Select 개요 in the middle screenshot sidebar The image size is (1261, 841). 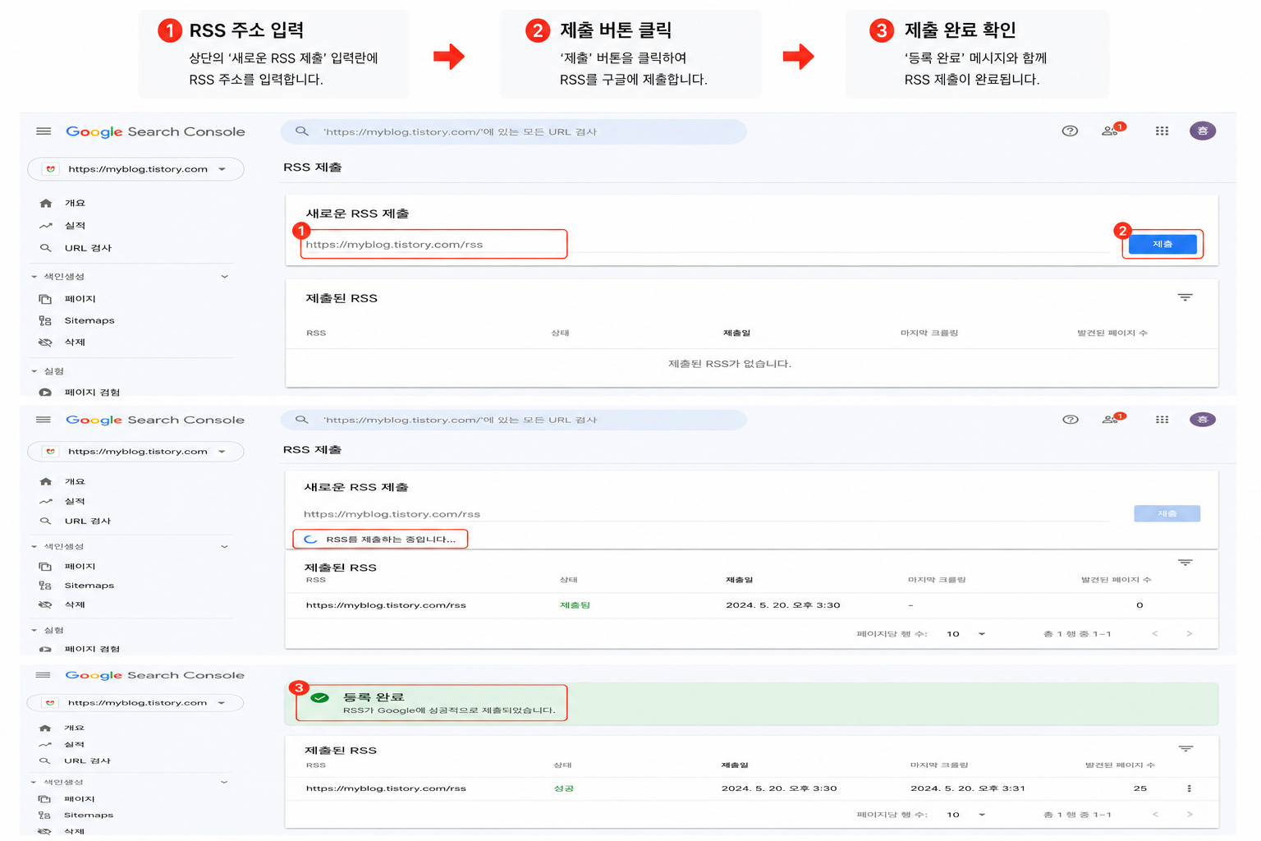pos(75,482)
